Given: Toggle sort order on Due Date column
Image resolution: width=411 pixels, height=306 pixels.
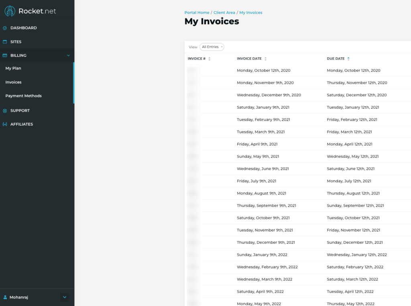Looking at the screenshot, I should coord(348,59).
